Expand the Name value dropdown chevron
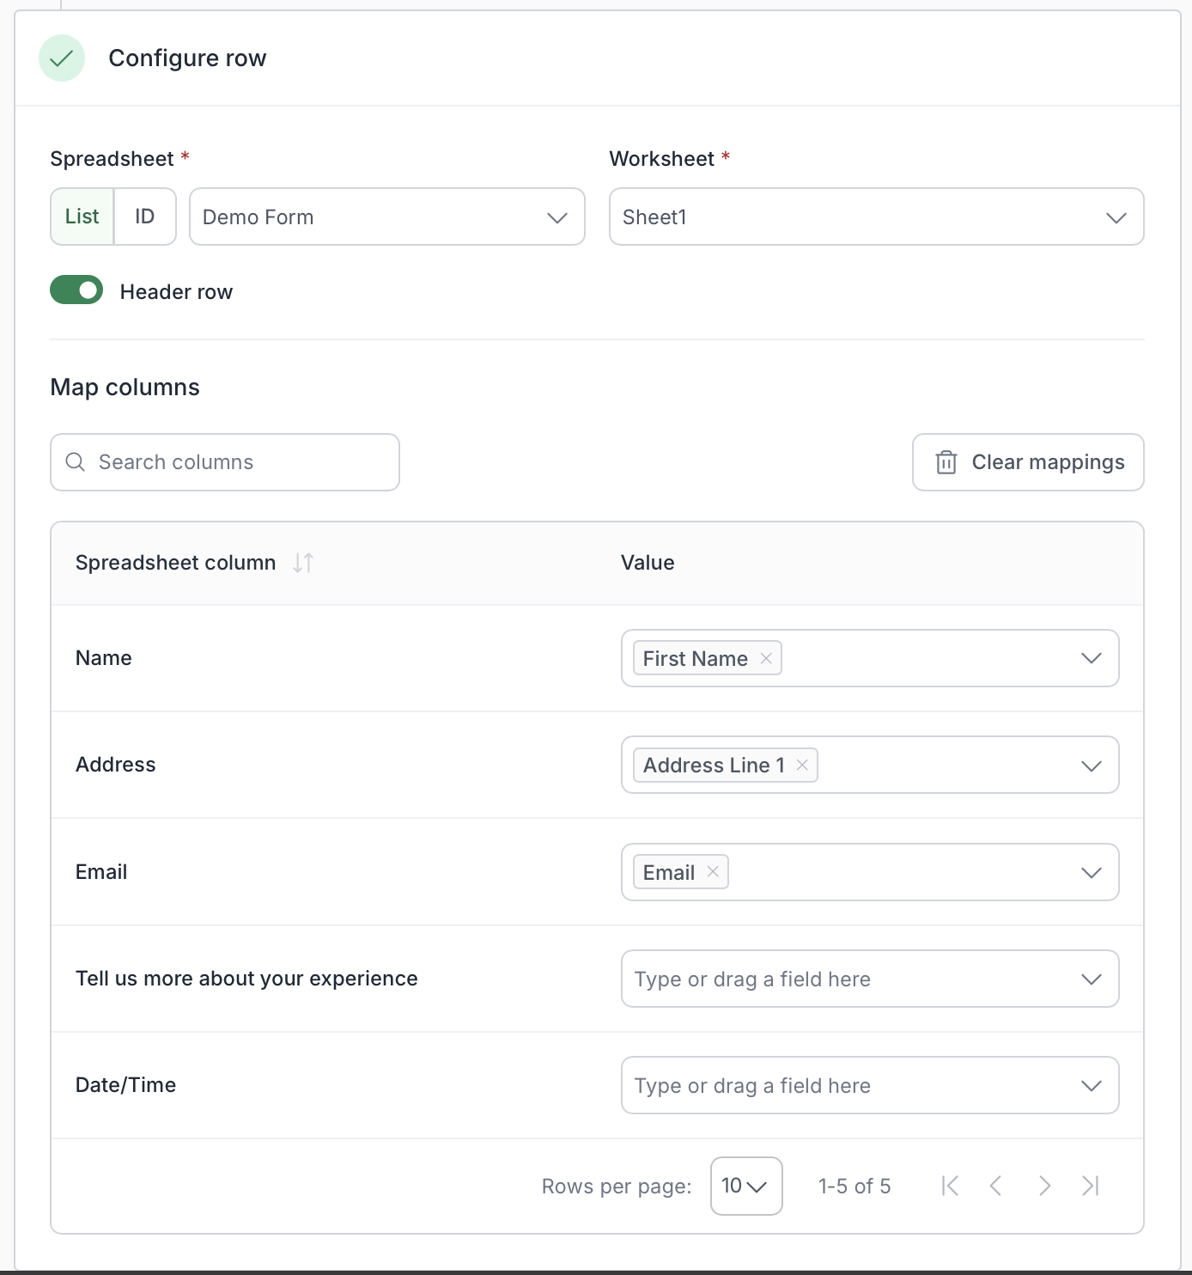The image size is (1192, 1275). [x=1092, y=658]
